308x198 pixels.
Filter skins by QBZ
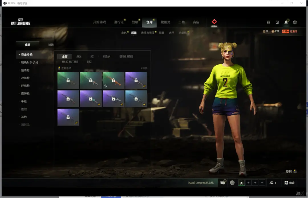click(x=89, y=62)
